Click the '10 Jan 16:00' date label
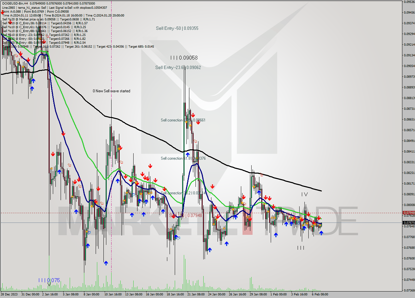Screen dimensions: 415x298 (113, 294)
